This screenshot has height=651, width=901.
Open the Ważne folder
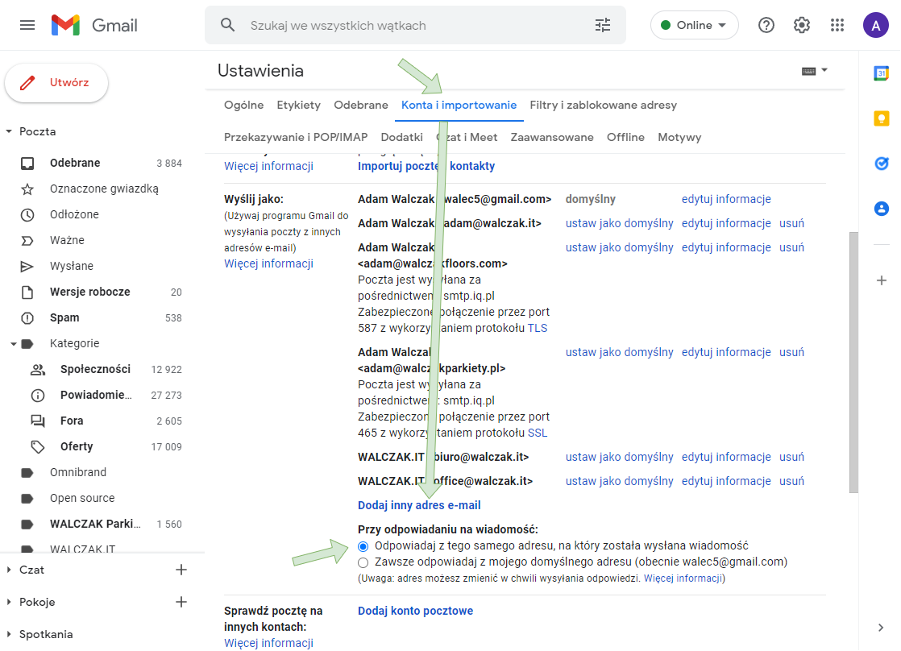point(67,241)
